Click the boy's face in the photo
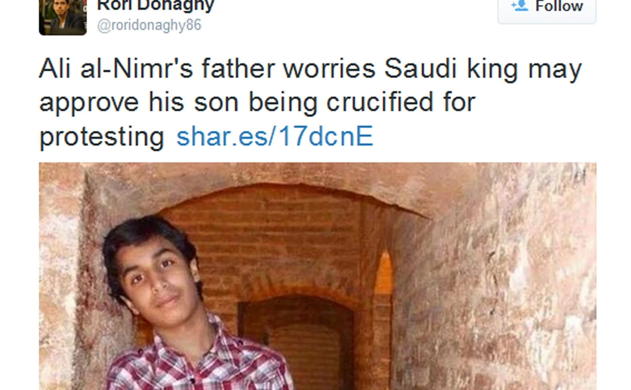The height and width of the screenshot is (390, 631). click(154, 275)
